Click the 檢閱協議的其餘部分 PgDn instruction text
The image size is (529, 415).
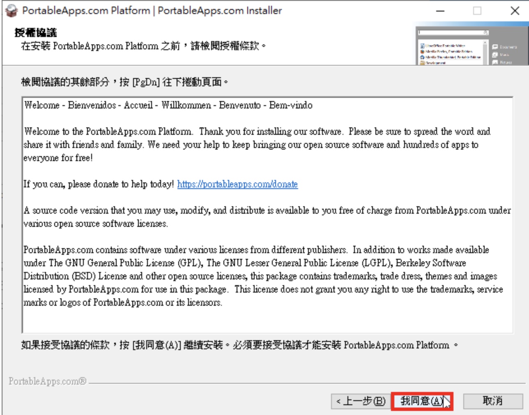coord(125,82)
